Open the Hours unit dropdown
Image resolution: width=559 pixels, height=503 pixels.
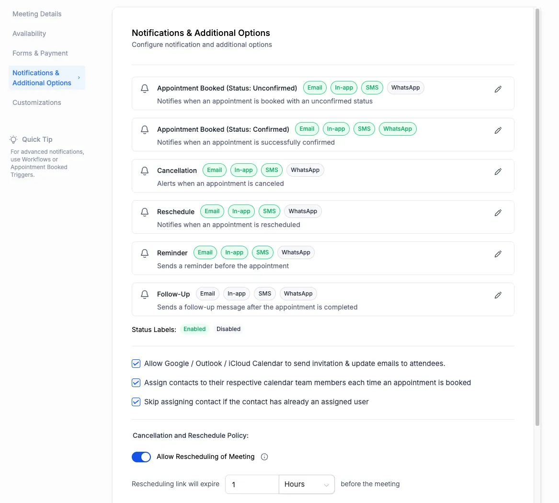pyautogui.click(x=307, y=484)
